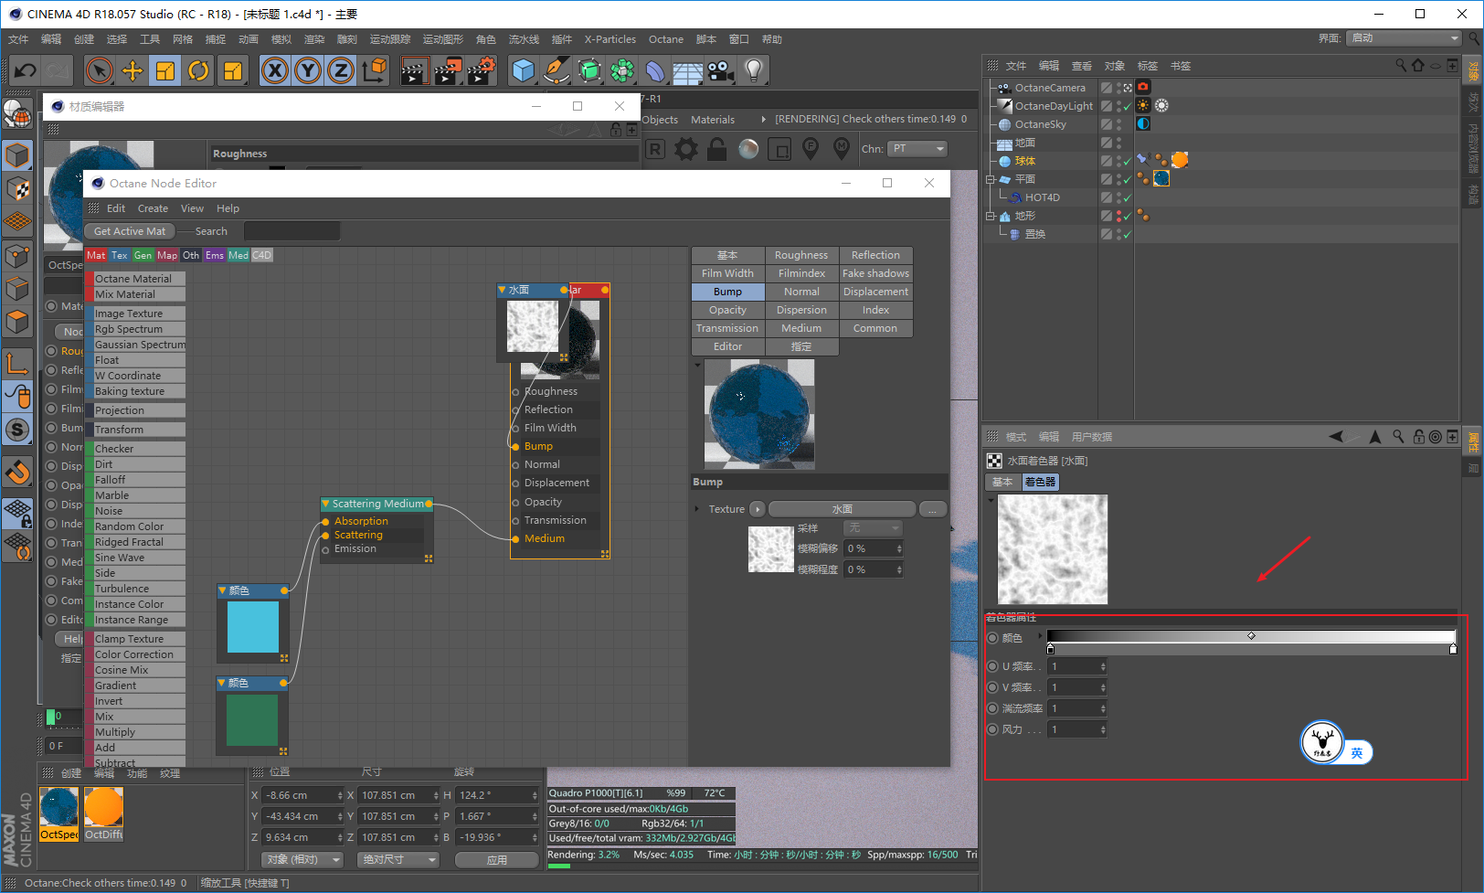This screenshot has height=893, width=1484.
Task: Activate the Scale tool
Action: tap(165, 70)
